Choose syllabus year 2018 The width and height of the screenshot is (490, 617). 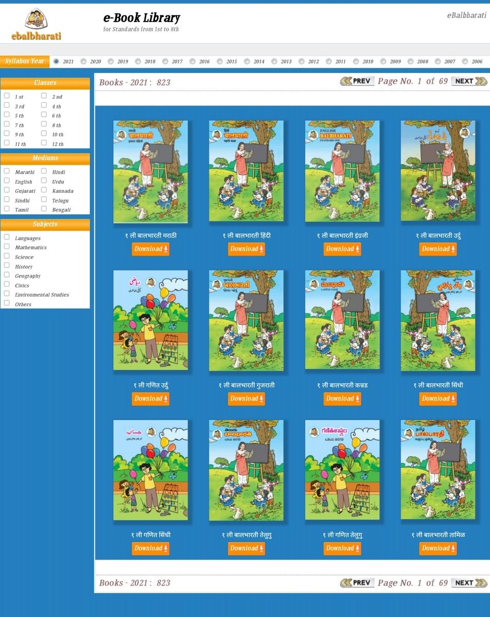coord(138,61)
